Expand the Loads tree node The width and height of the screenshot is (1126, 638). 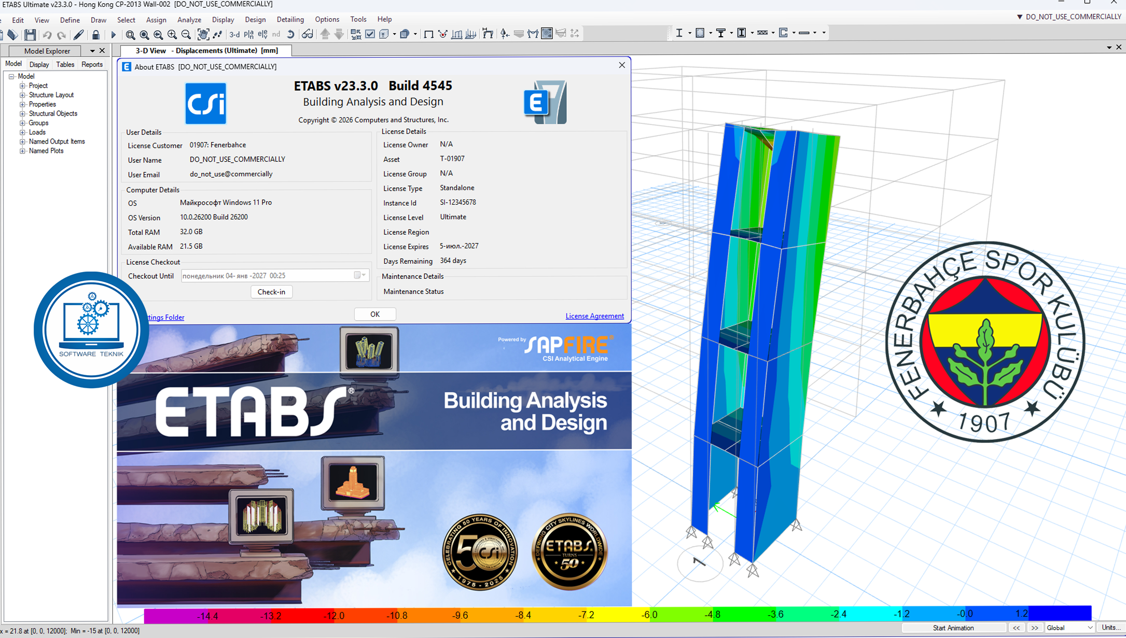coord(22,133)
